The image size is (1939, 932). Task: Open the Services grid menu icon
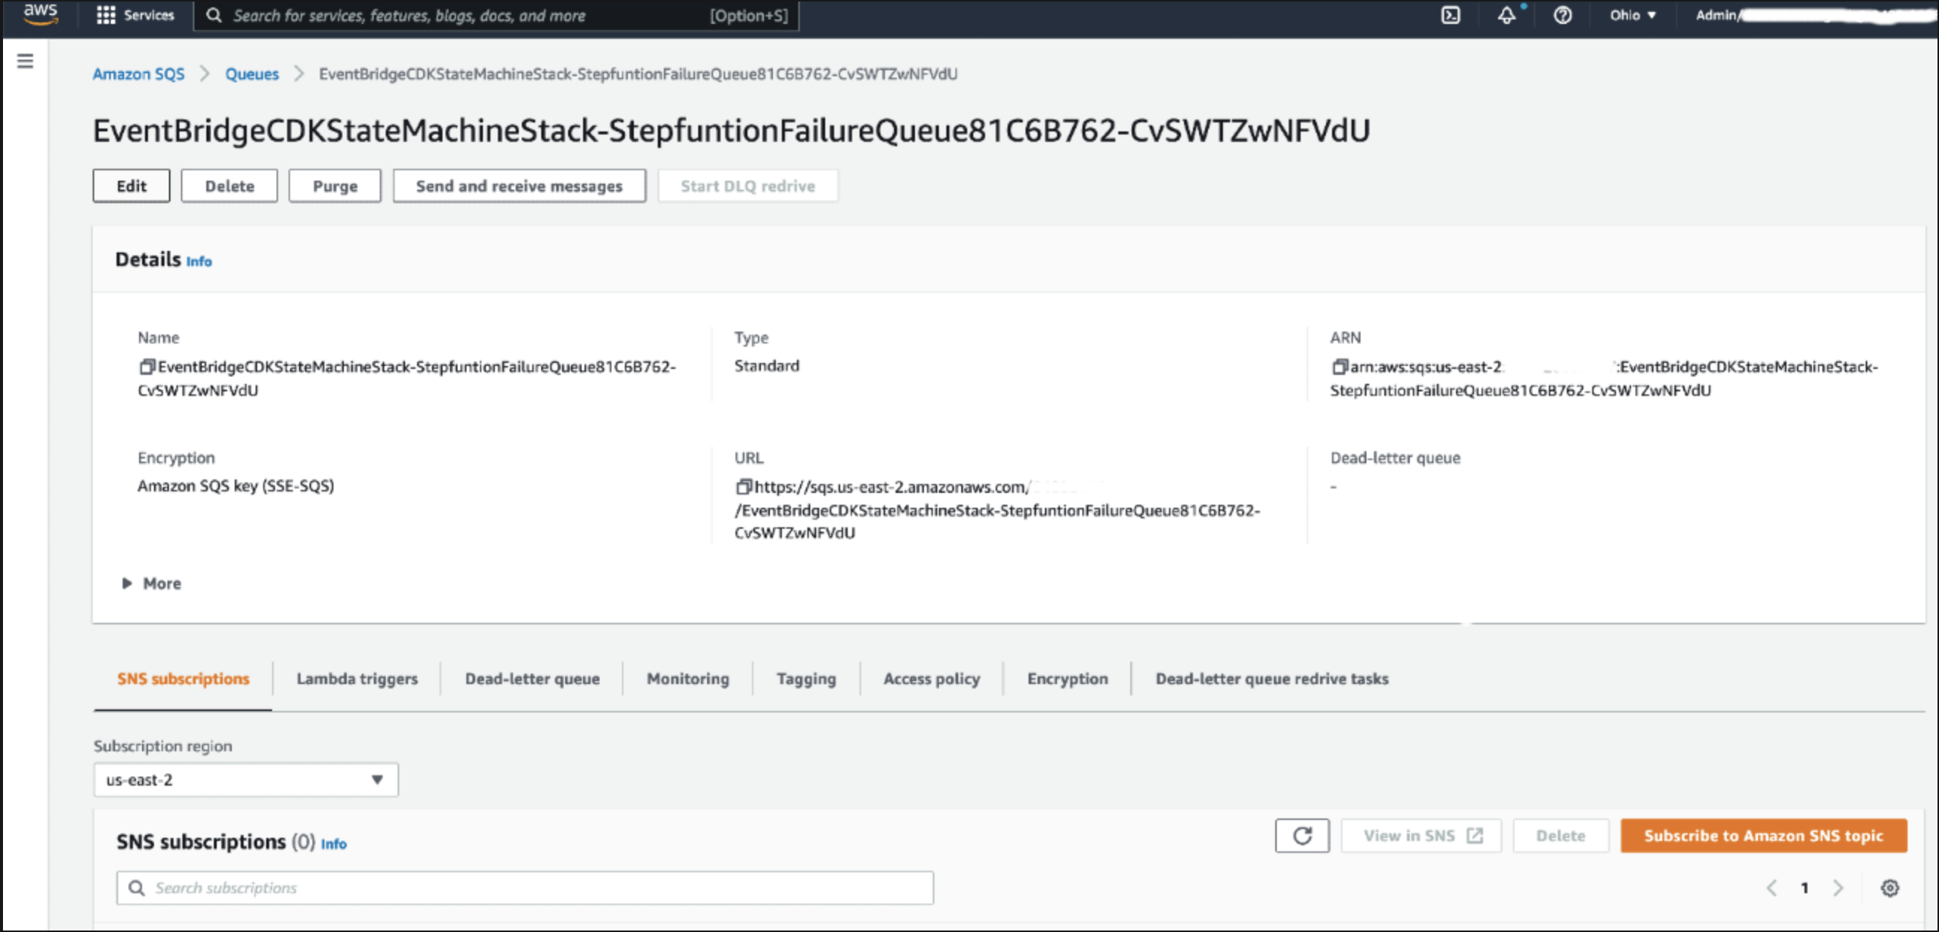tap(106, 15)
